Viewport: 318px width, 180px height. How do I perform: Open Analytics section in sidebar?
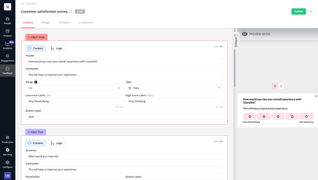[x=8, y=45]
